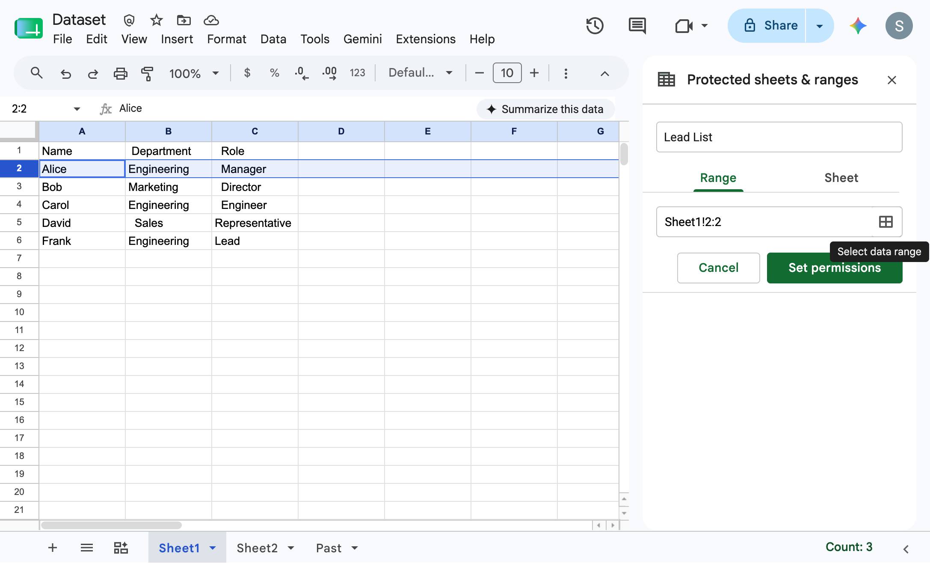The height and width of the screenshot is (563, 930).
Task: Redo the last action
Action: pos(93,74)
